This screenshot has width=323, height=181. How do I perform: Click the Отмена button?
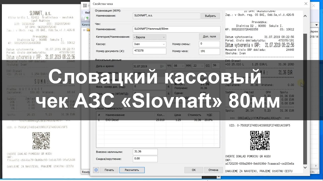[x=213, y=170]
